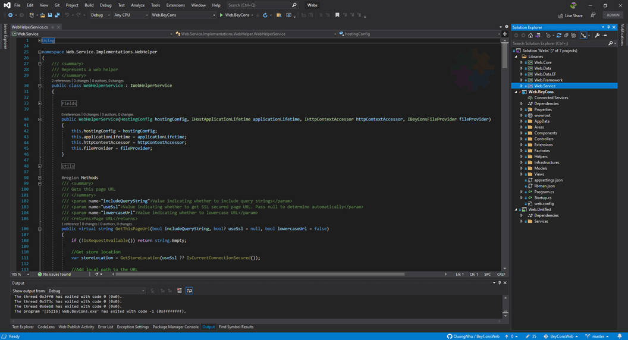
Task: Click the bookmark icon in main toolbar
Action: (337, 15)
